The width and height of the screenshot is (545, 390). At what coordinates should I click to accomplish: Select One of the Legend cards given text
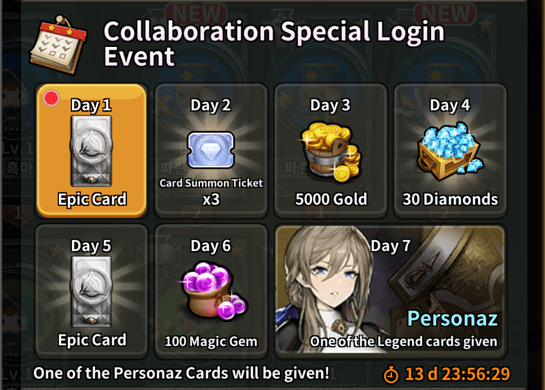[403, 341]
